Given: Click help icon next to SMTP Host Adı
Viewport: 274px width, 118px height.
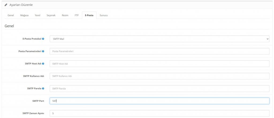Looking at the screenshot, I should click(43, 64).
